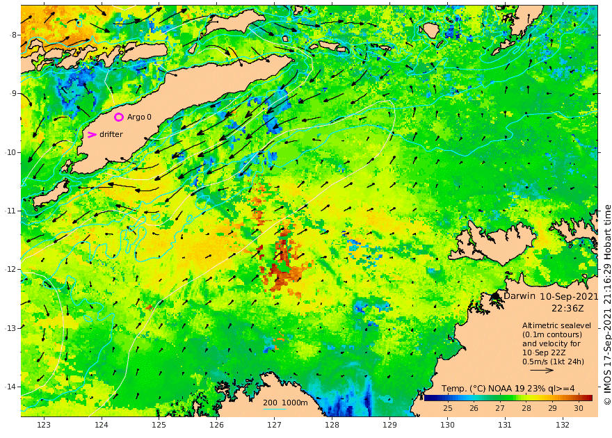Click colorbar tick label 29
Image resolution: width=612 pixels, height=438 pixels.
[552, 408]
